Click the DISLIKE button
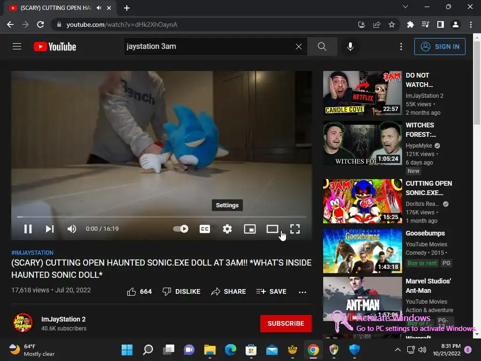 pyautogui.click(x=181, y=291)
